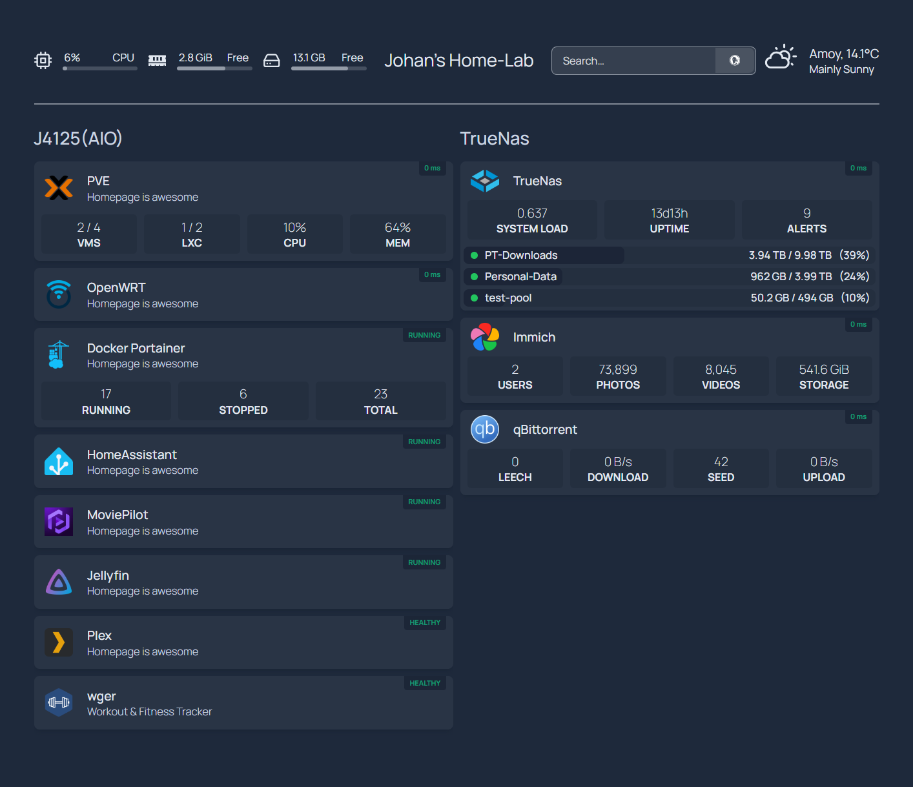Collapse the TrueNas group heading
This screenshot has width=913, height=787.
pyautogui.click(x=495, y=138)
